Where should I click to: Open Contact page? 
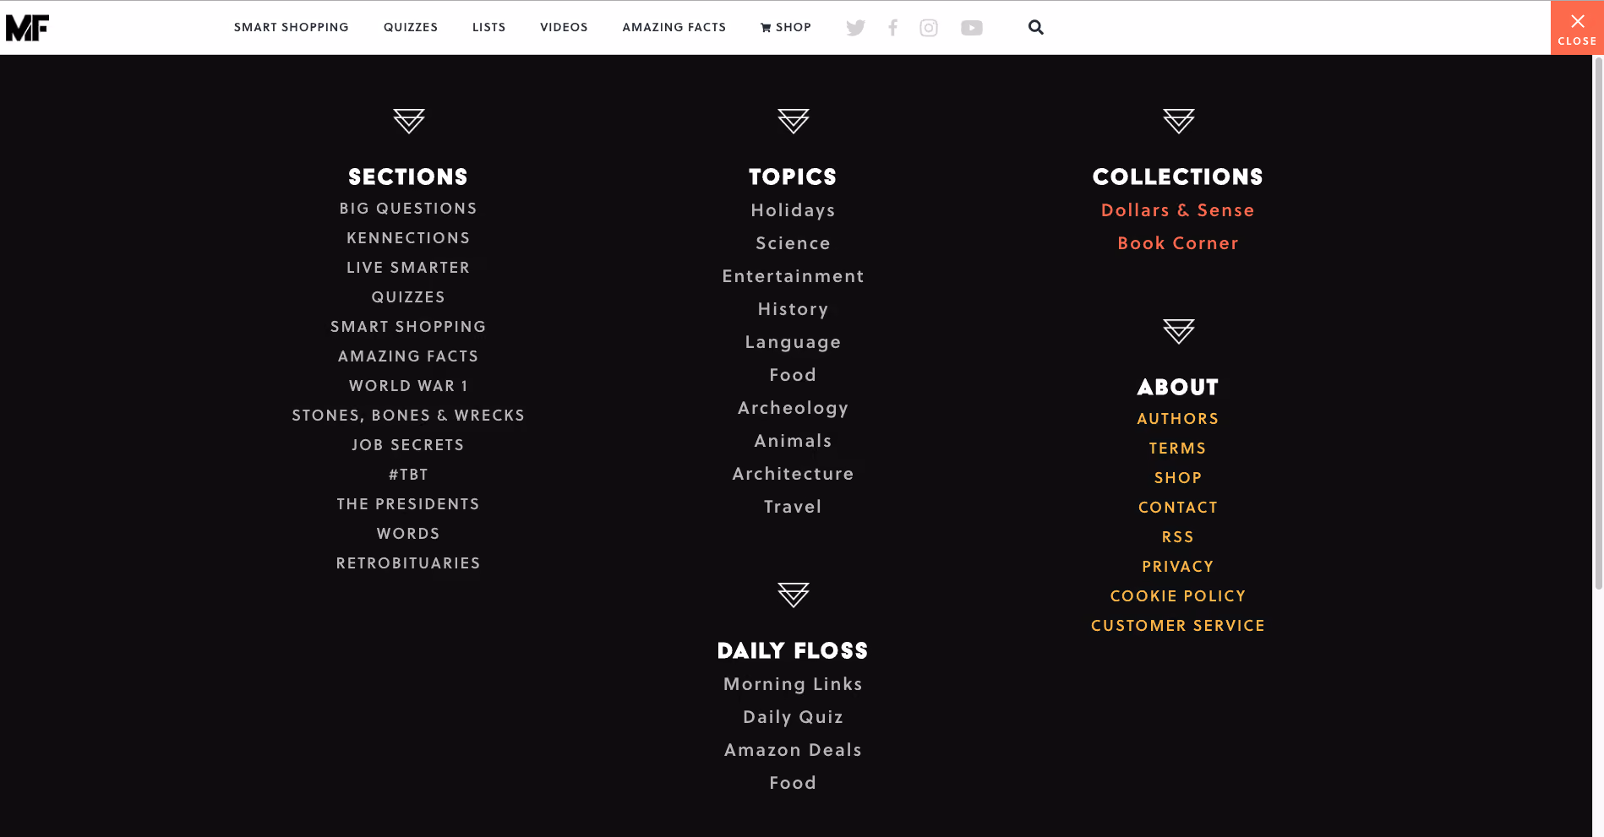(1178, 508)
